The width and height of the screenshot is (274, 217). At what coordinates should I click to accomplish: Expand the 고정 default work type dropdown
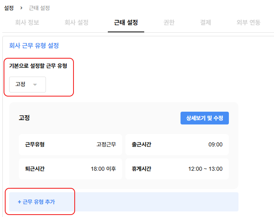[28, 85]
